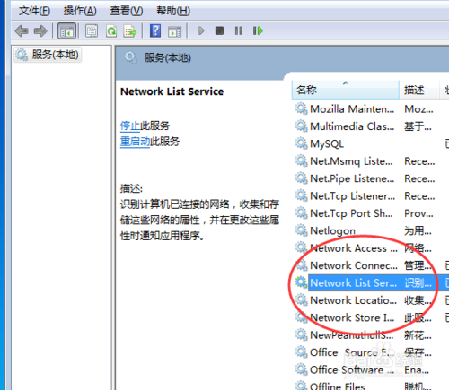Select 服务(本地) in the left tree
Image resolution: width=449 pixels, height=390 pixels.
48,55
